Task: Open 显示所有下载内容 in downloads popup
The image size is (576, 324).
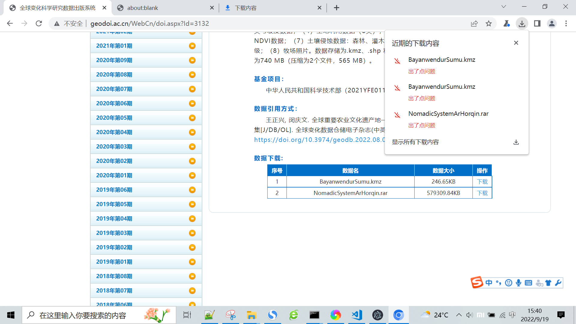Action: click(415, 142)
